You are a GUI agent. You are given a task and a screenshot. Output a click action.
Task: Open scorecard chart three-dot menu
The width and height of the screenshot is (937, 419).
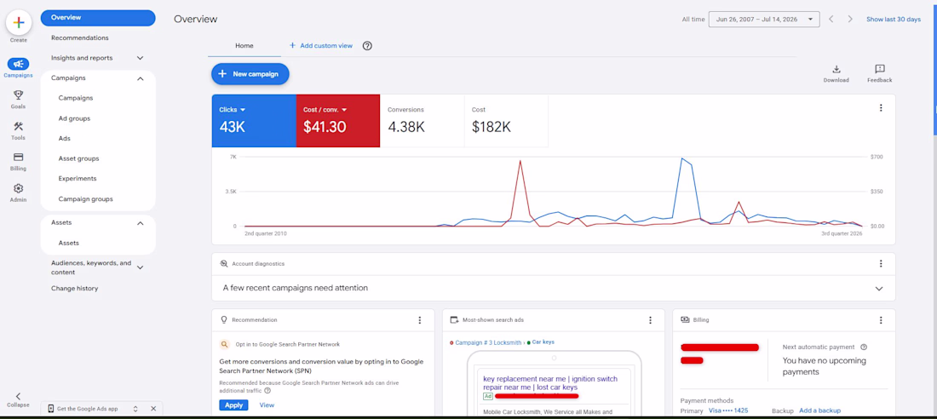click(880, 108)
